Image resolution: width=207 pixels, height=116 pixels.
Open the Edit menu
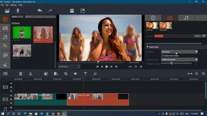(x=7, y=5)
